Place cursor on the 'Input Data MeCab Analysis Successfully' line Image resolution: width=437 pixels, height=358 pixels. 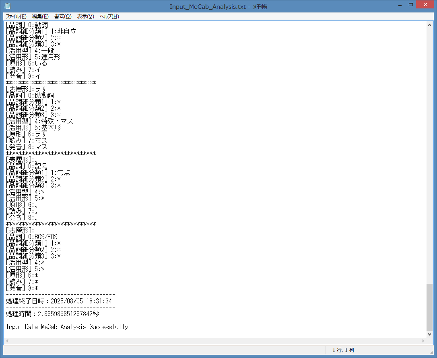67,327
